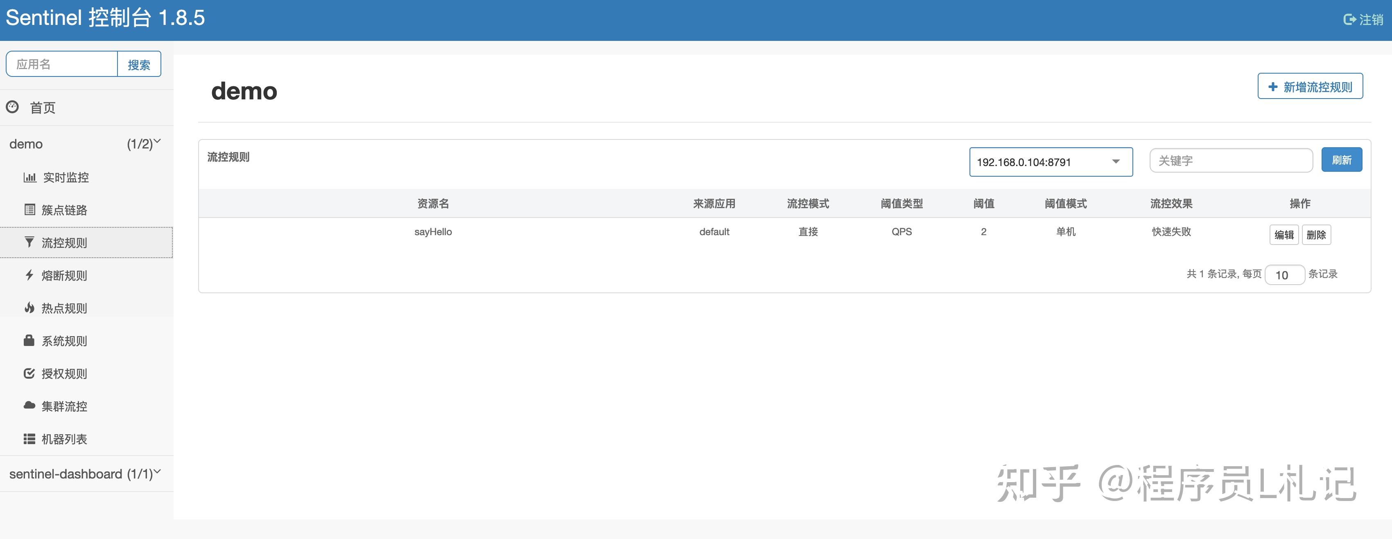The image size is (1392, 539).
Task: Select the 授权规则 checkmark icon
Action: pyautogui.click(x=29, y=373)
